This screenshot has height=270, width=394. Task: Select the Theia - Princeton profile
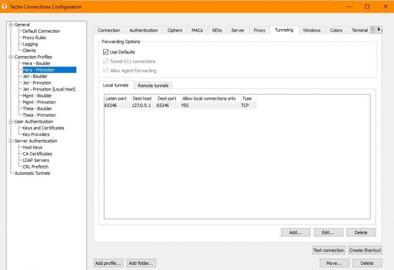(39, 115)
